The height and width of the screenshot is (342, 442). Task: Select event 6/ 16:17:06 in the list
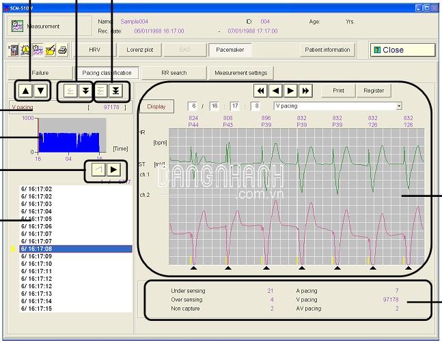click(x=76, y=226)
